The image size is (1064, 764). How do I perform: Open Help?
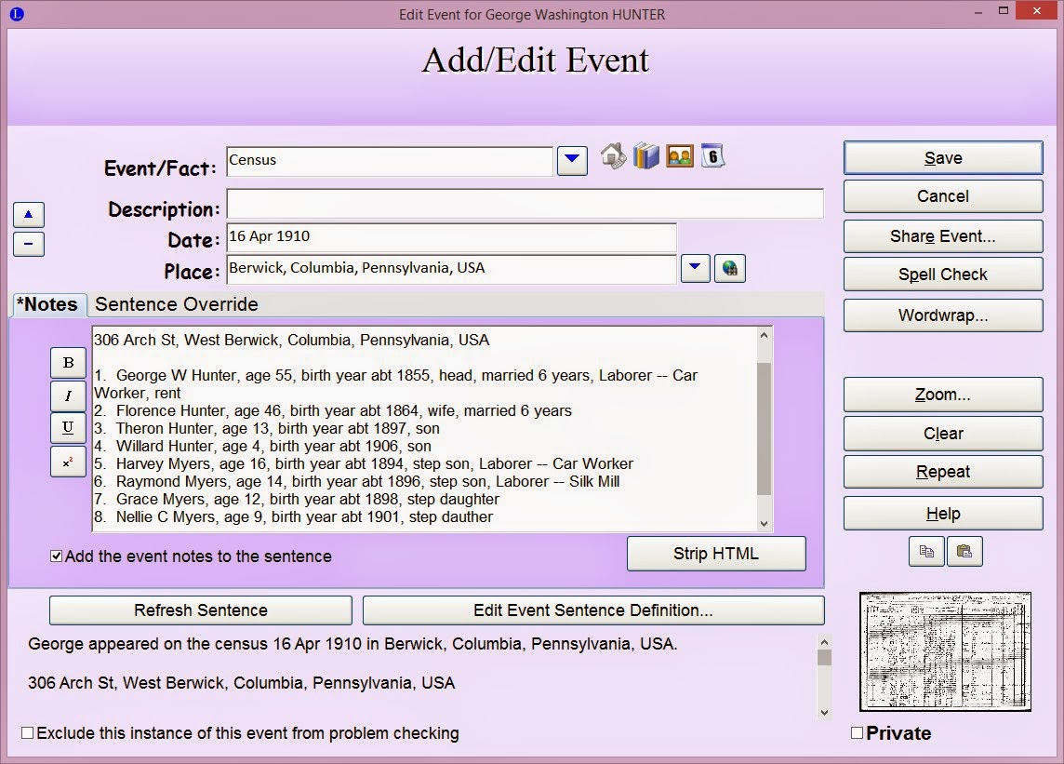click(x=943, y=514)
